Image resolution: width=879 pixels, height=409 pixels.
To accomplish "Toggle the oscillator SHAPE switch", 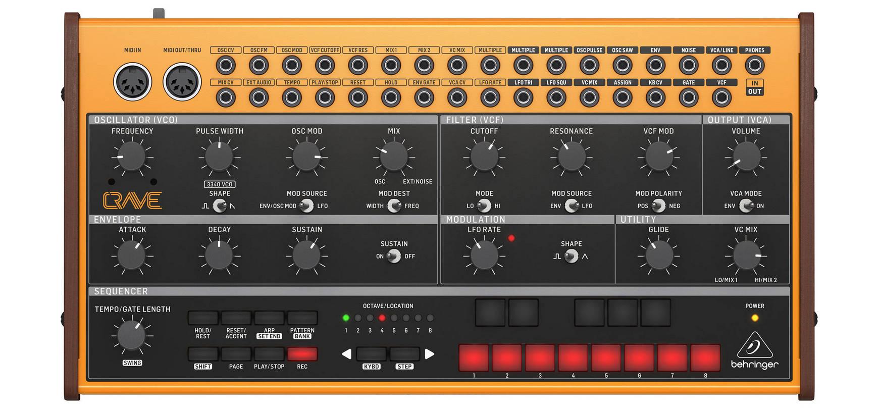I will click(220, 206).
